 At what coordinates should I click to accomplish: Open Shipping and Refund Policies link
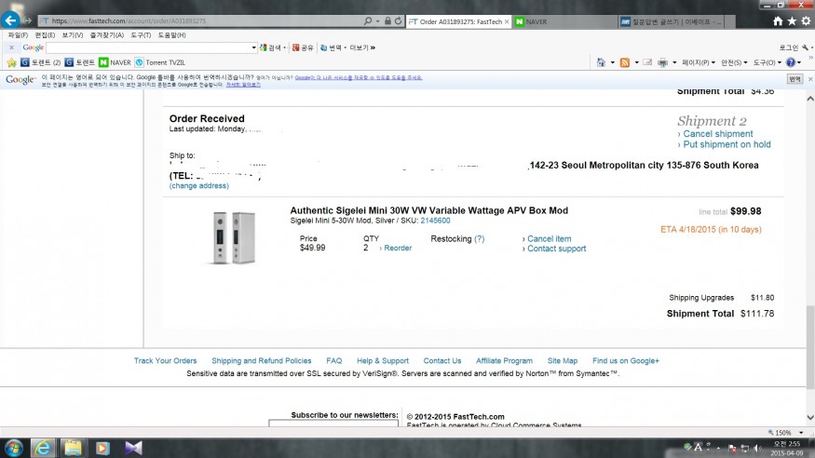pos(262,361)
